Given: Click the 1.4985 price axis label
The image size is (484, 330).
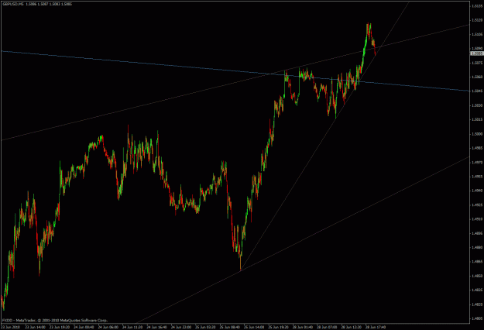Looking at the screenshot, I should [477, 148].
